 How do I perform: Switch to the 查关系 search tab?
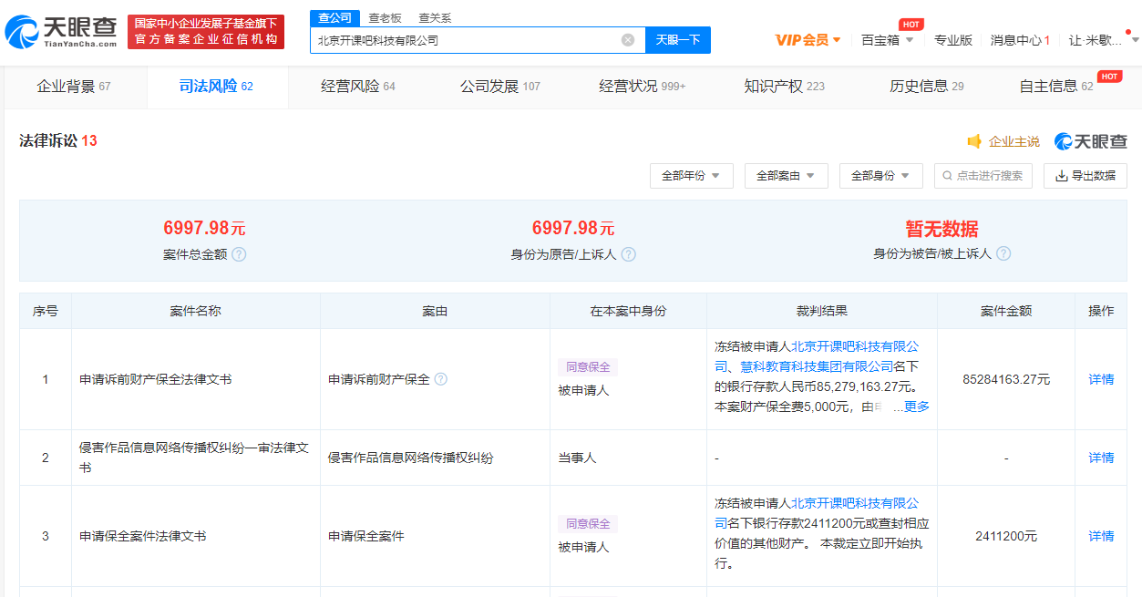coord(435,17)
